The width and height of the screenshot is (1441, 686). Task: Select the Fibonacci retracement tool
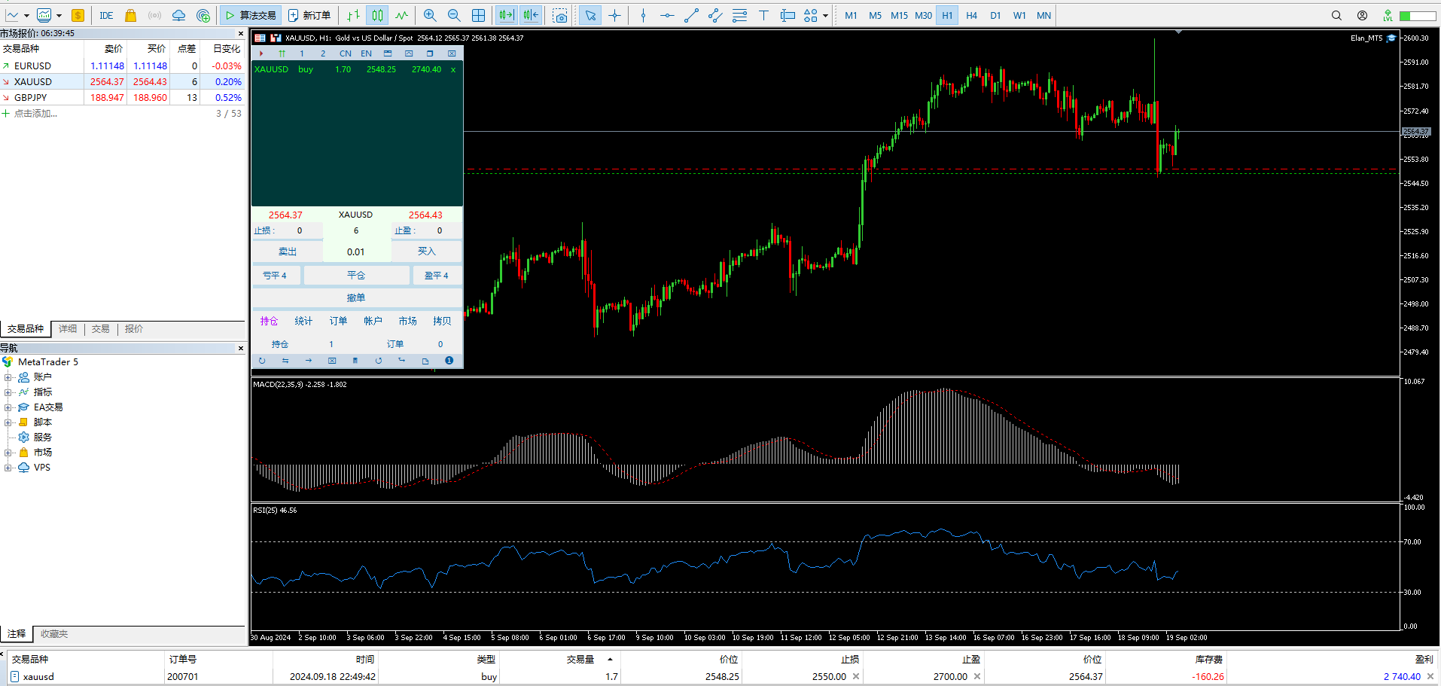point(739,15)
